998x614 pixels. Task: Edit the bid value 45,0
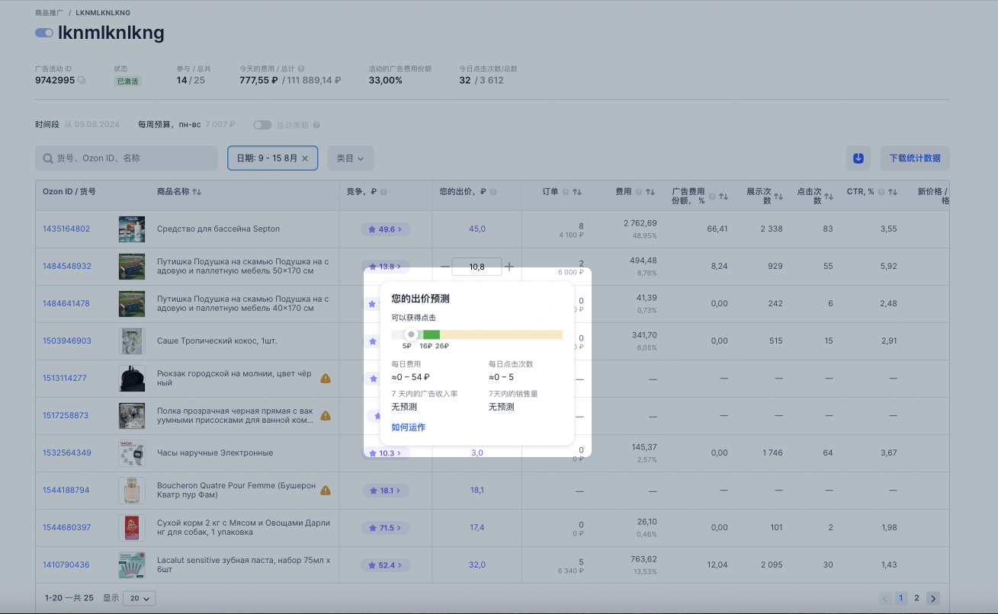(477, 229)
